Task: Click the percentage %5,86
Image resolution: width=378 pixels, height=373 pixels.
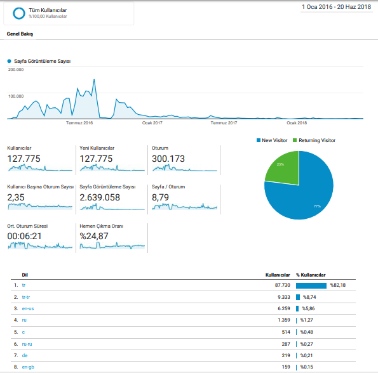Action: (x=308, y=308)
